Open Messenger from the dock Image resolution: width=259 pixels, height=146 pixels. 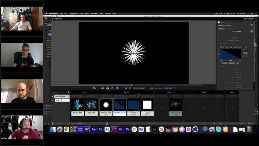[189, 129]
